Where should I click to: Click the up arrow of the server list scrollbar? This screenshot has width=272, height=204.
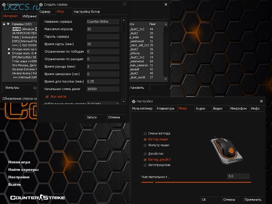[166, 24]
